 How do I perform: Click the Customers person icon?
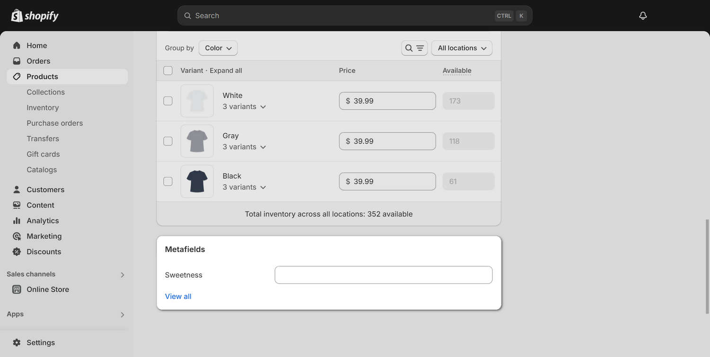[17, 190]
